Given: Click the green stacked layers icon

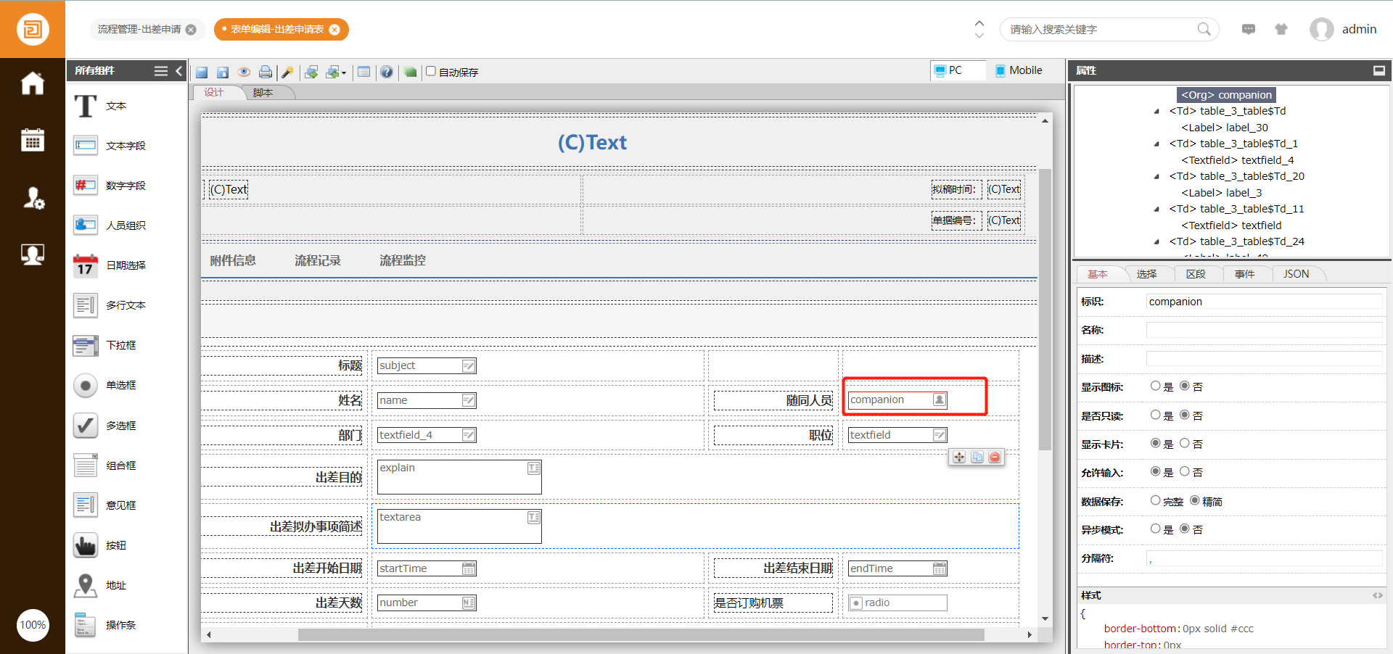Looking at the screenshot, I should [411, 72].
